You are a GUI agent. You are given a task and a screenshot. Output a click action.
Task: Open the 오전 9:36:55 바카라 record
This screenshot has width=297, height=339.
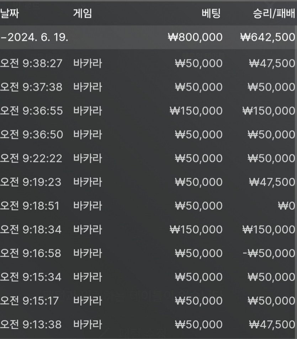click(x=149, y=111)
